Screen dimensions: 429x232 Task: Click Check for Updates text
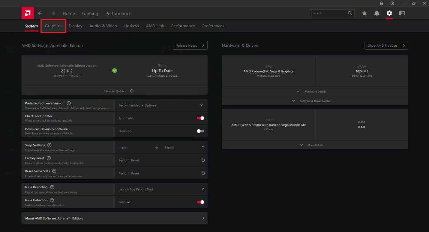pyautogui.click(x=115, y=91)
